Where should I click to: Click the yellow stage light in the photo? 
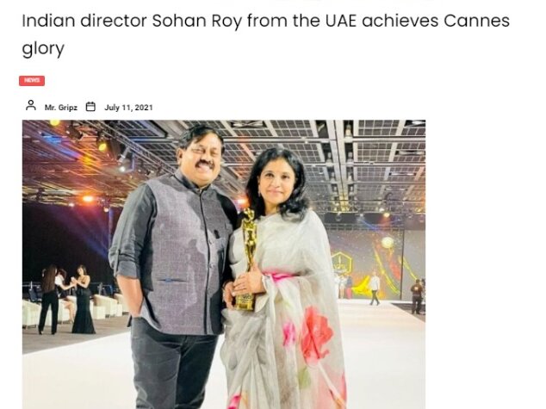(x=102, y=146)
